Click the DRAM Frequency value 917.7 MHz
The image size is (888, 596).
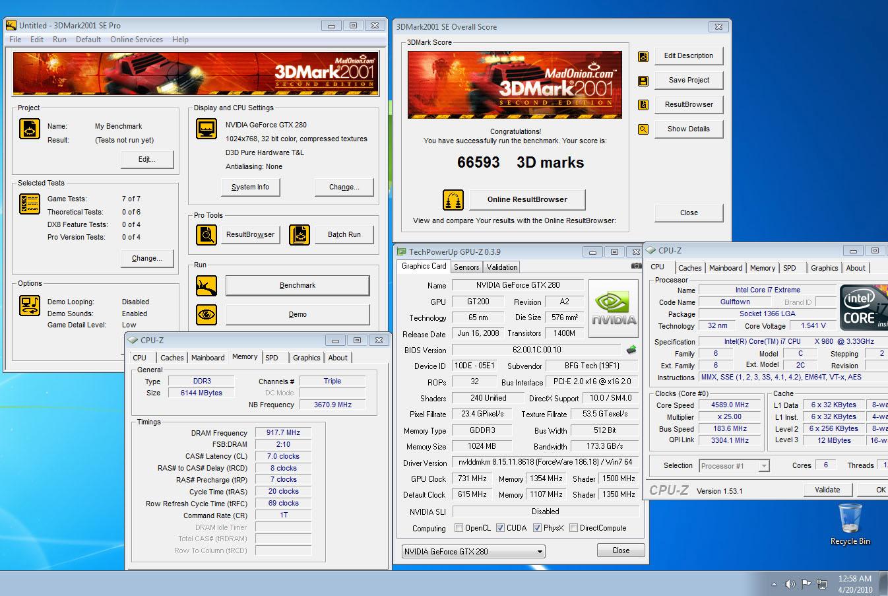click(x=283, y=433)
